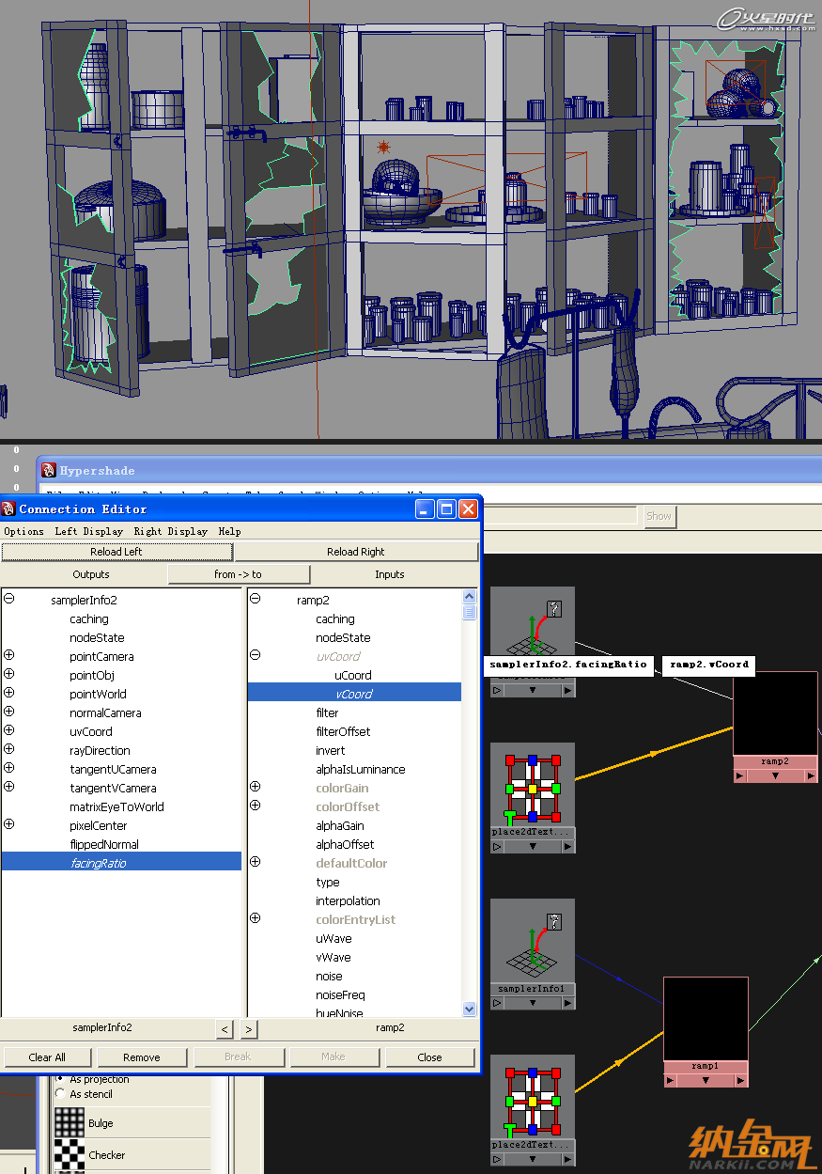This screenshot has height=1174, width=822.
Task: Select the samplerInfo1 node icon
Action: 533,941
